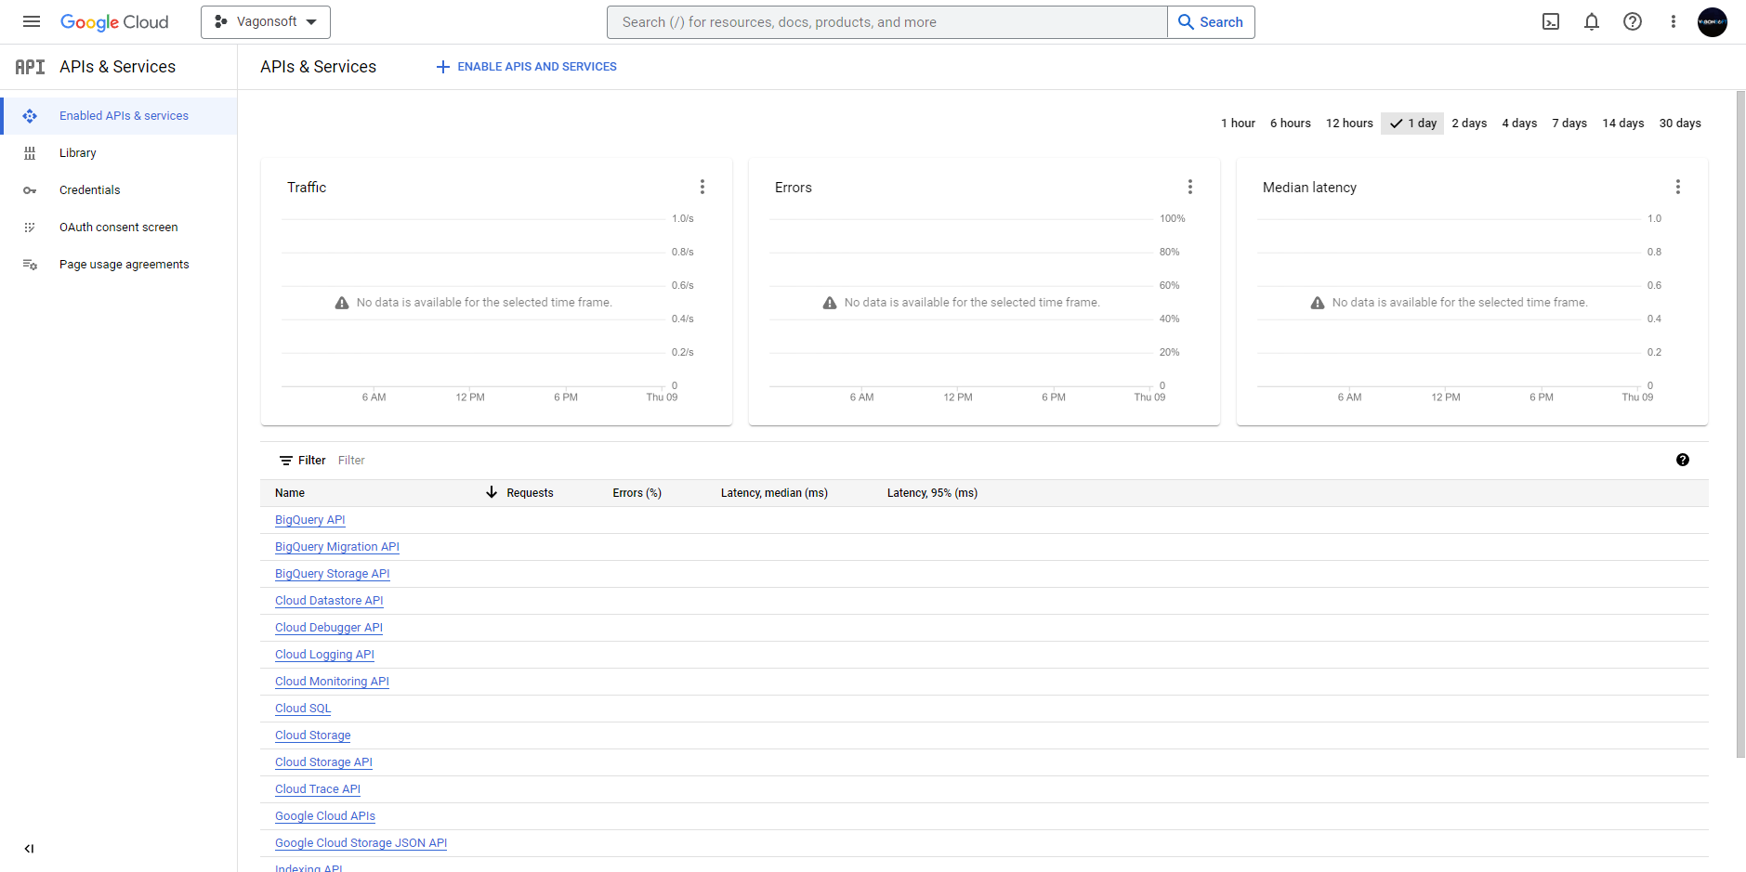Sort by the Name column
This screenshot has width=1746, height=872.
coord(290,493)
